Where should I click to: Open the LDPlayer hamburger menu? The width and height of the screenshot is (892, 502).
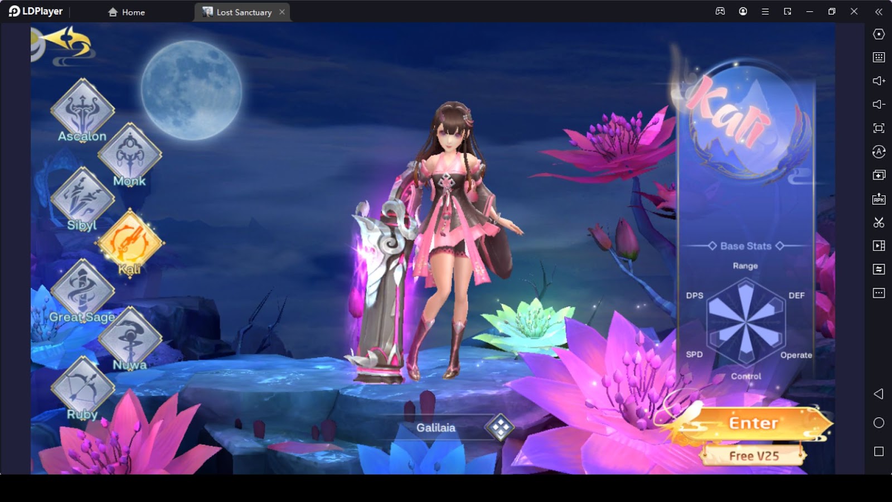[x=765, y=11]
